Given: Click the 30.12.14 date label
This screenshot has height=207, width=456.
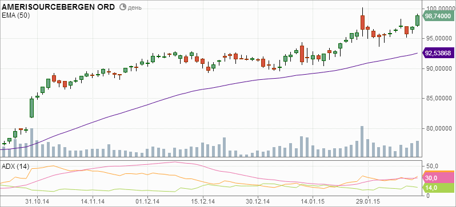Looking at the screenshot, I should point(258,201).
